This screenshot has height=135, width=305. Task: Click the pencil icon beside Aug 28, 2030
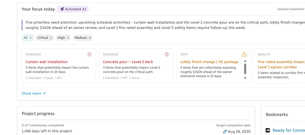pyautogui.click(x=225, y=132)
